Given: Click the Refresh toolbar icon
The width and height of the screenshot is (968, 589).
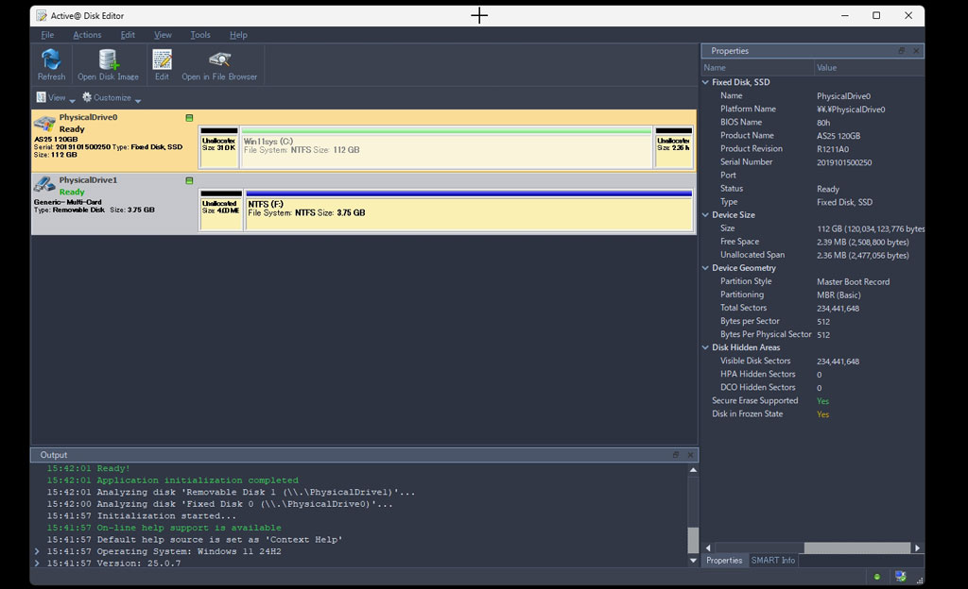Looking at the screenshot, I should point(51,60).
